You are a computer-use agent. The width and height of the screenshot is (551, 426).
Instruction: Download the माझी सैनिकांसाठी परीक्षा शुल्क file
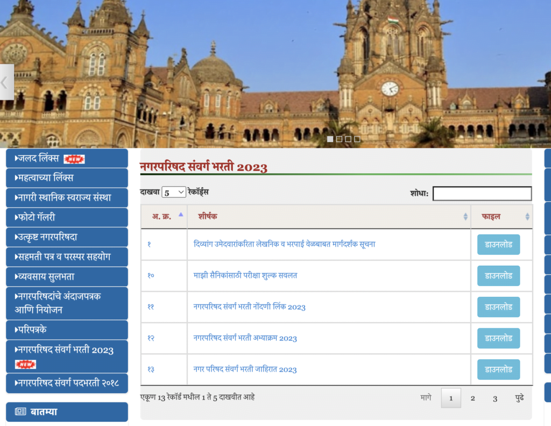point(498,276)
